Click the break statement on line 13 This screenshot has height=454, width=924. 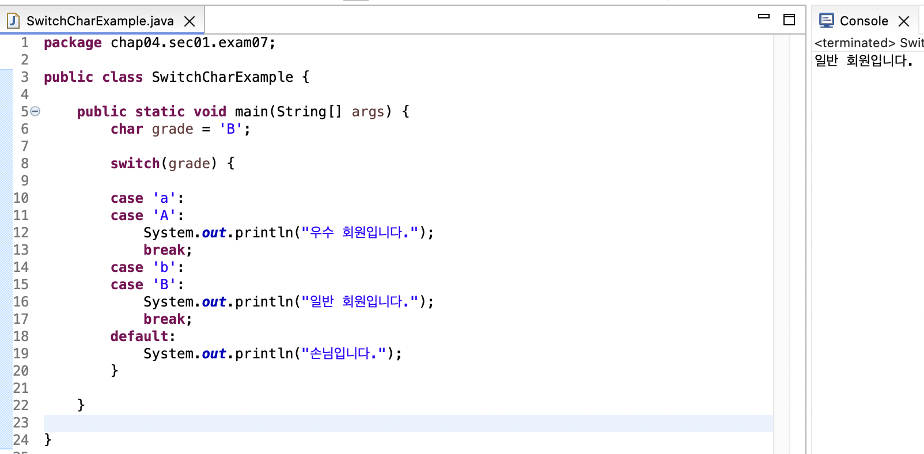[168, 250]
